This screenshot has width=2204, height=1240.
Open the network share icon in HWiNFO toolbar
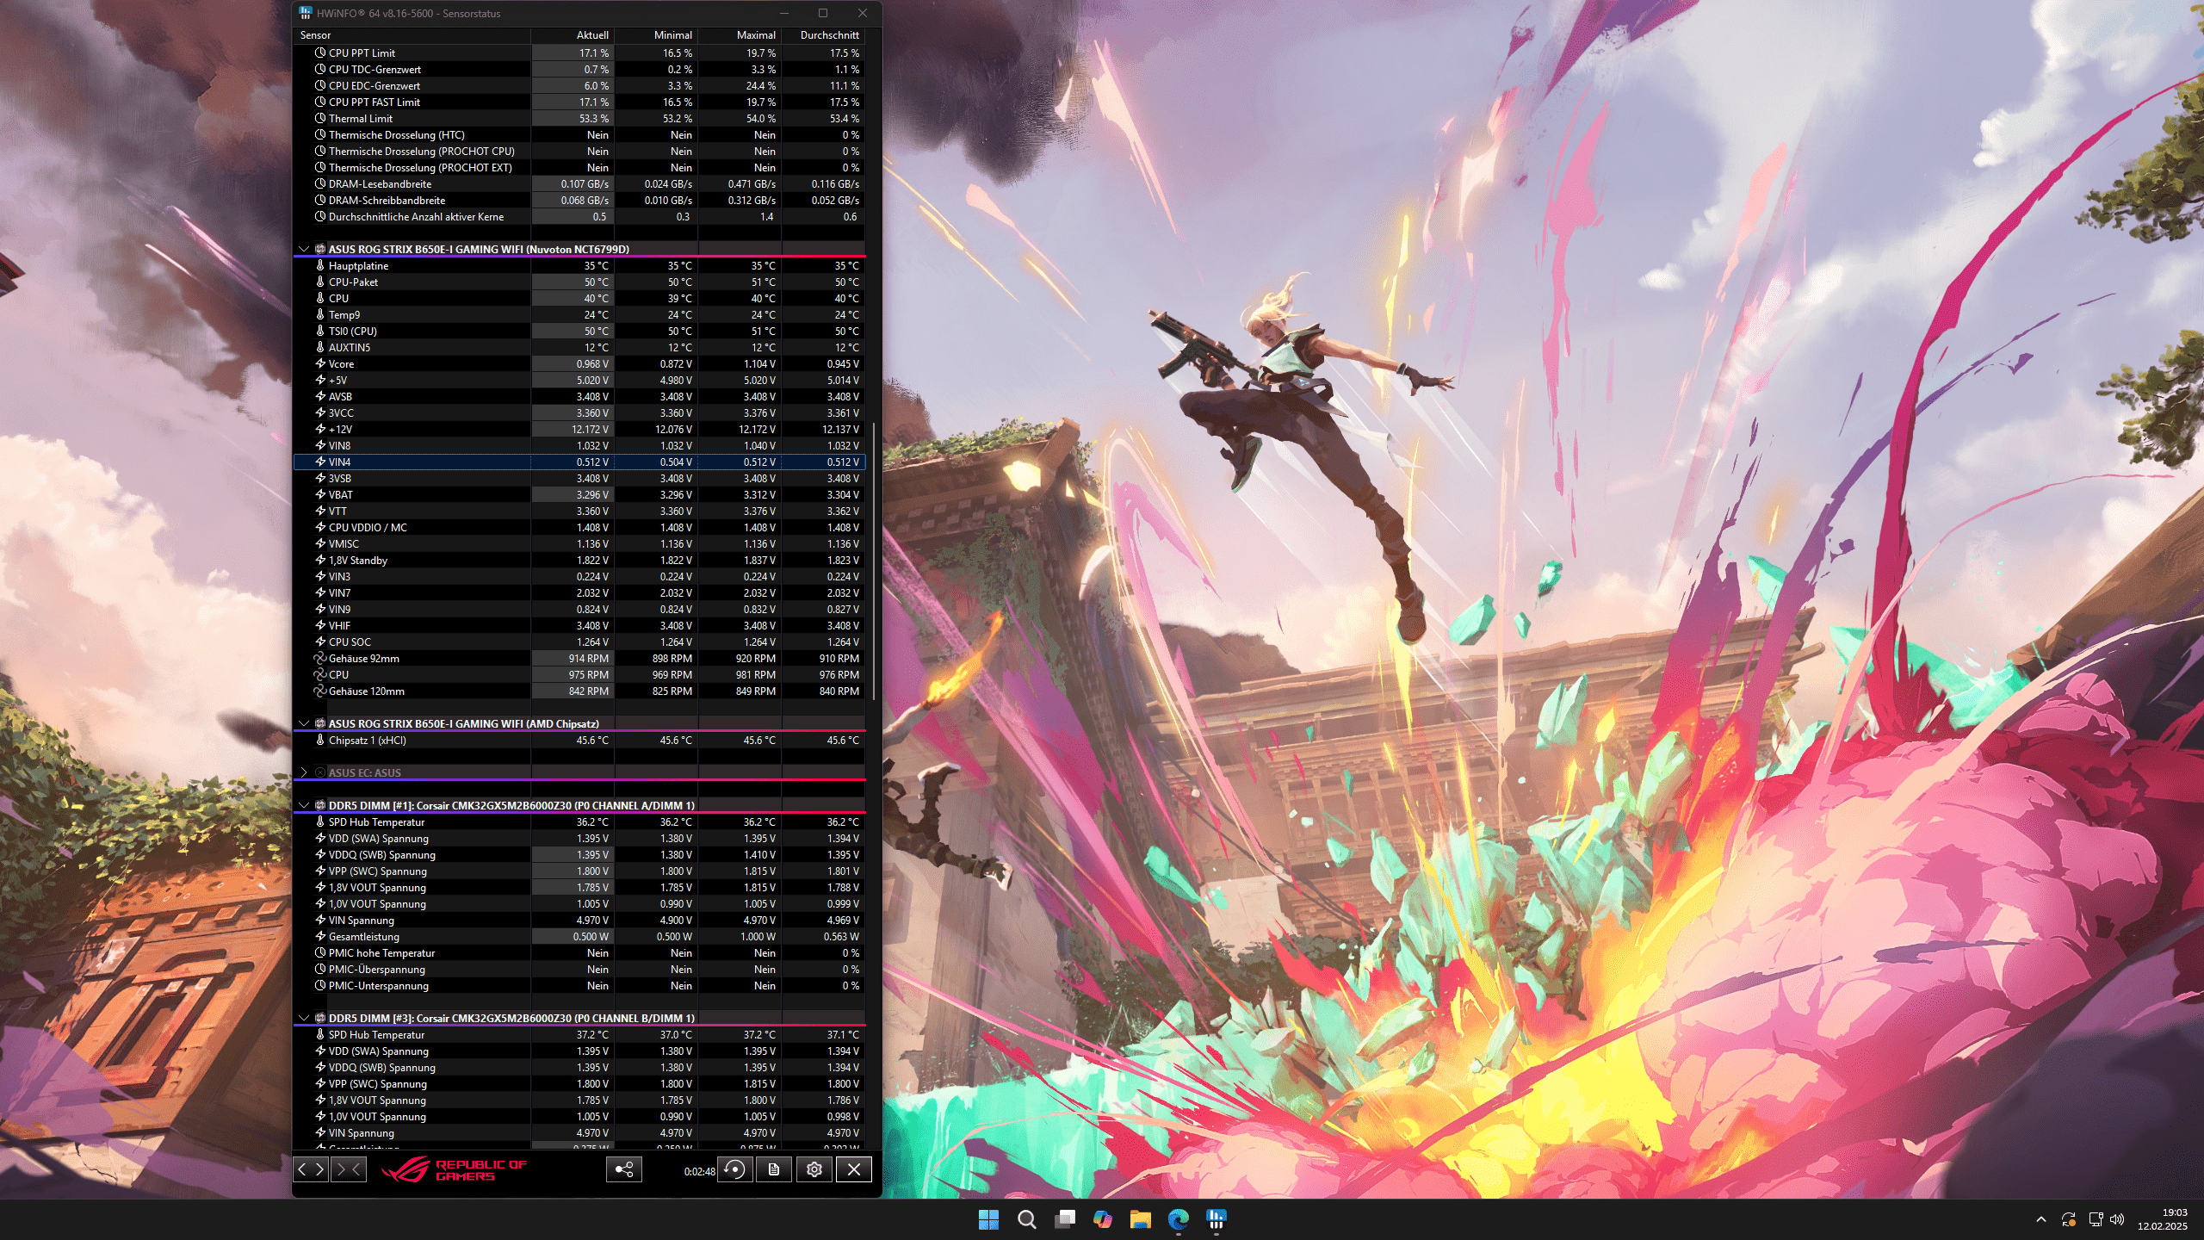(624, 1169)
